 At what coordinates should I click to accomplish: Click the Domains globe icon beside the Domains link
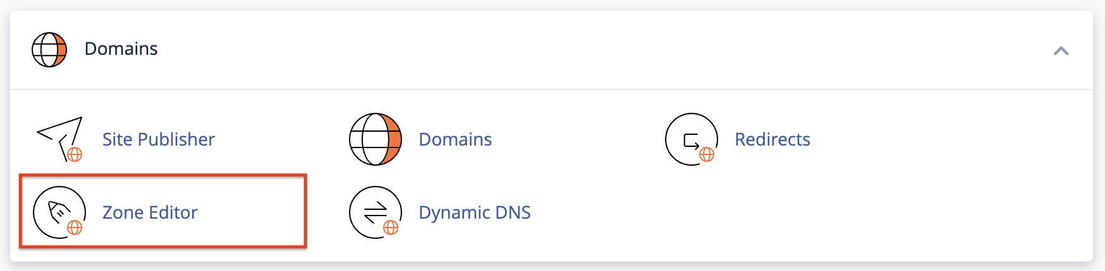375,139
